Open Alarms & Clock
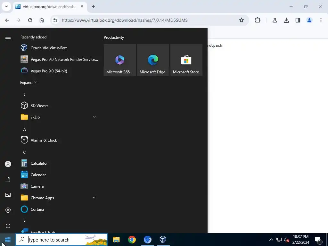 pyautogui.click(x=59, y=140)
